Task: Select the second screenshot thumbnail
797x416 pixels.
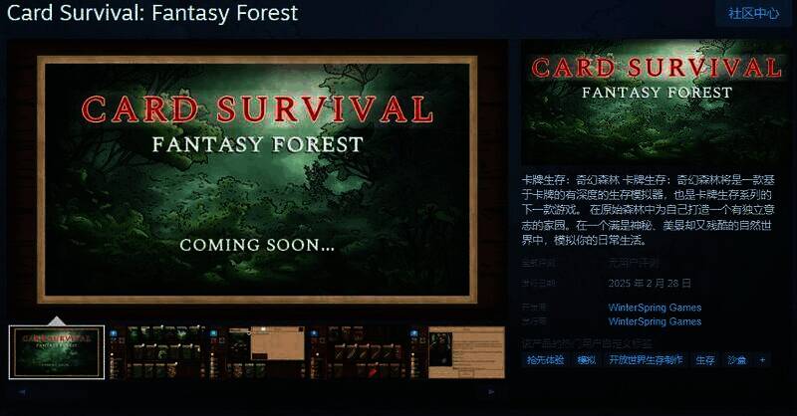Action: pyautogui.click(x=156, y=352)
